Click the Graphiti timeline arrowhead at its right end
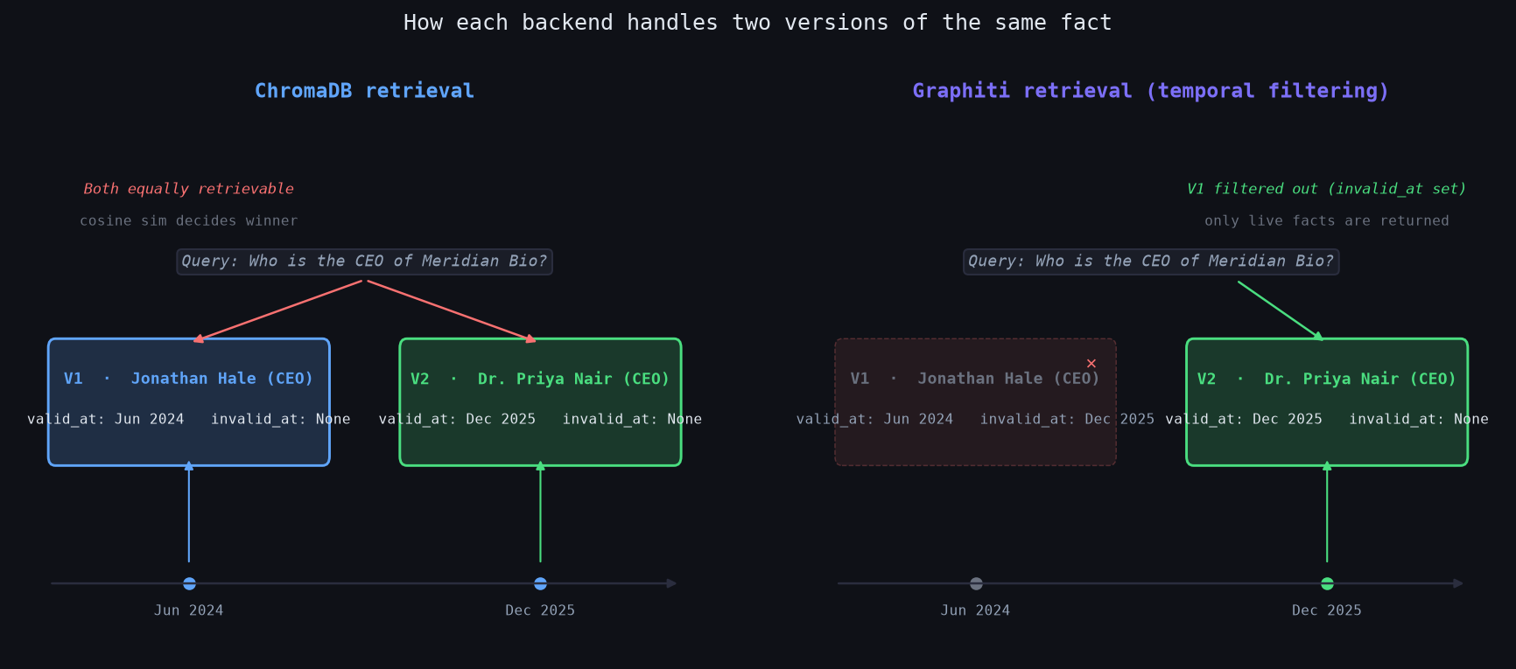 1459,583
